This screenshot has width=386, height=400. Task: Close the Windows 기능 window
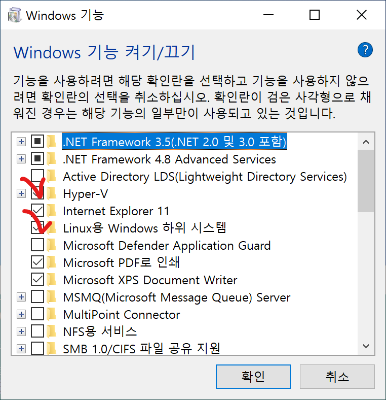click(362, 15)
